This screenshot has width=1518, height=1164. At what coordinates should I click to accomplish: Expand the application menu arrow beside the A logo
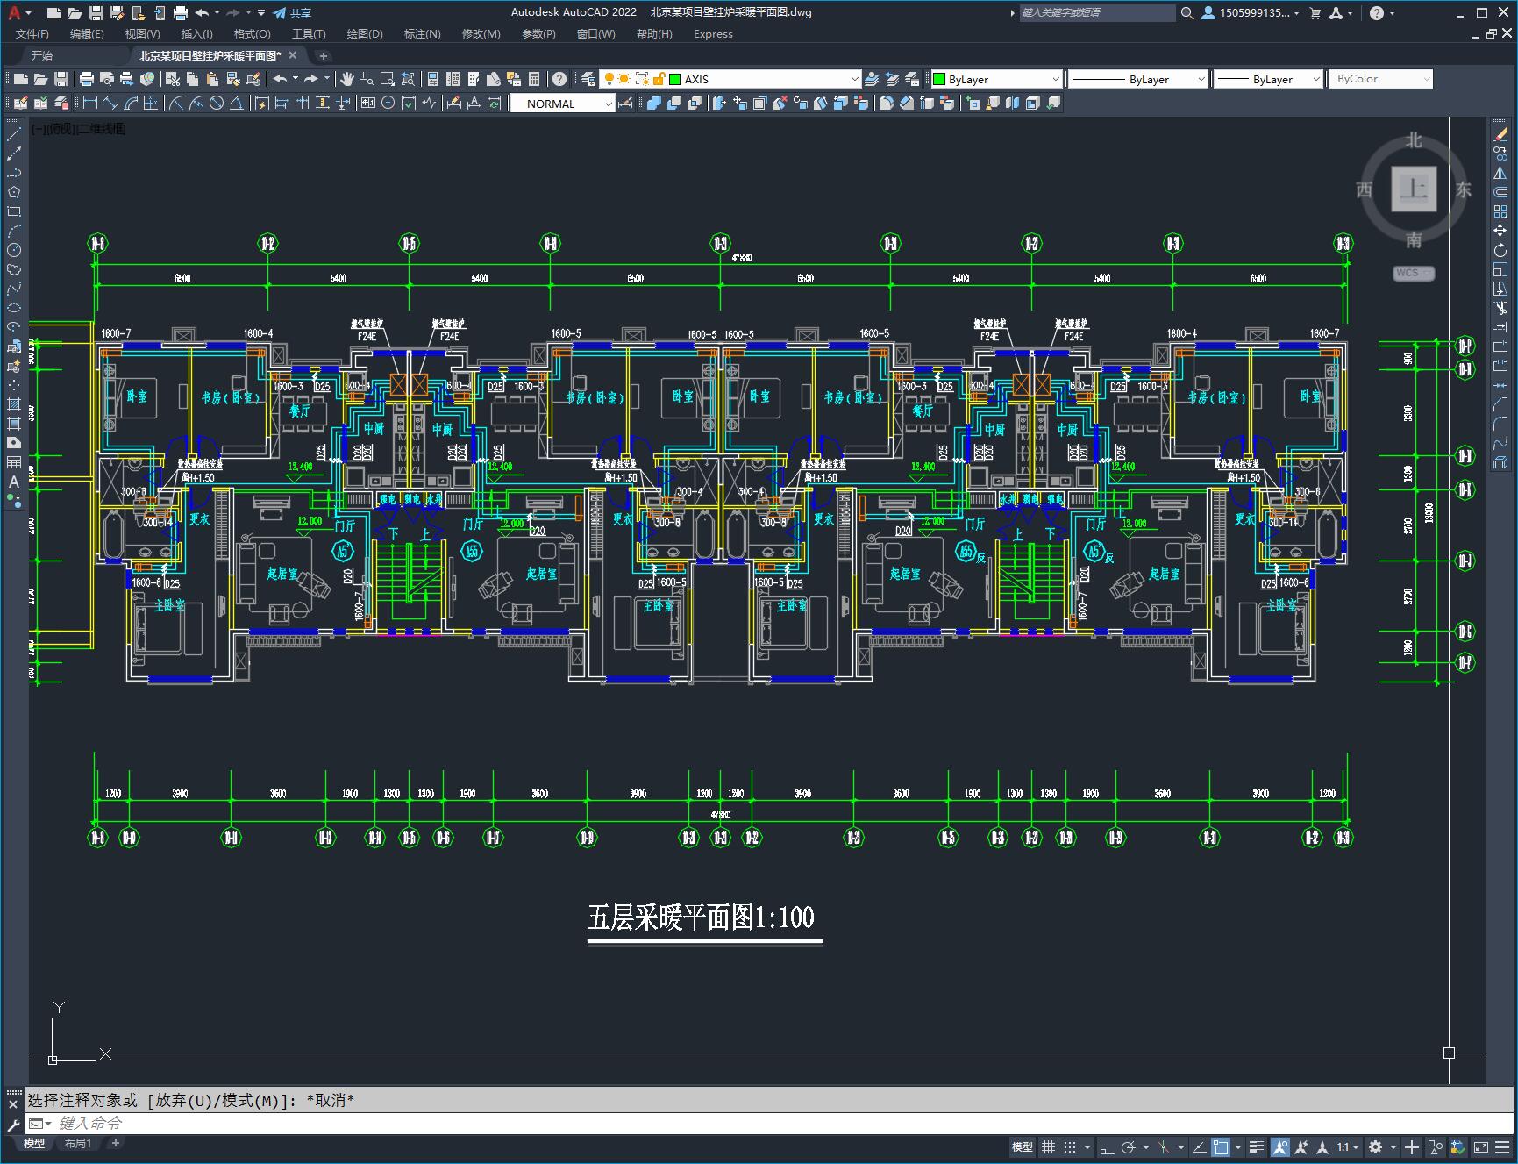click(29, 13)
